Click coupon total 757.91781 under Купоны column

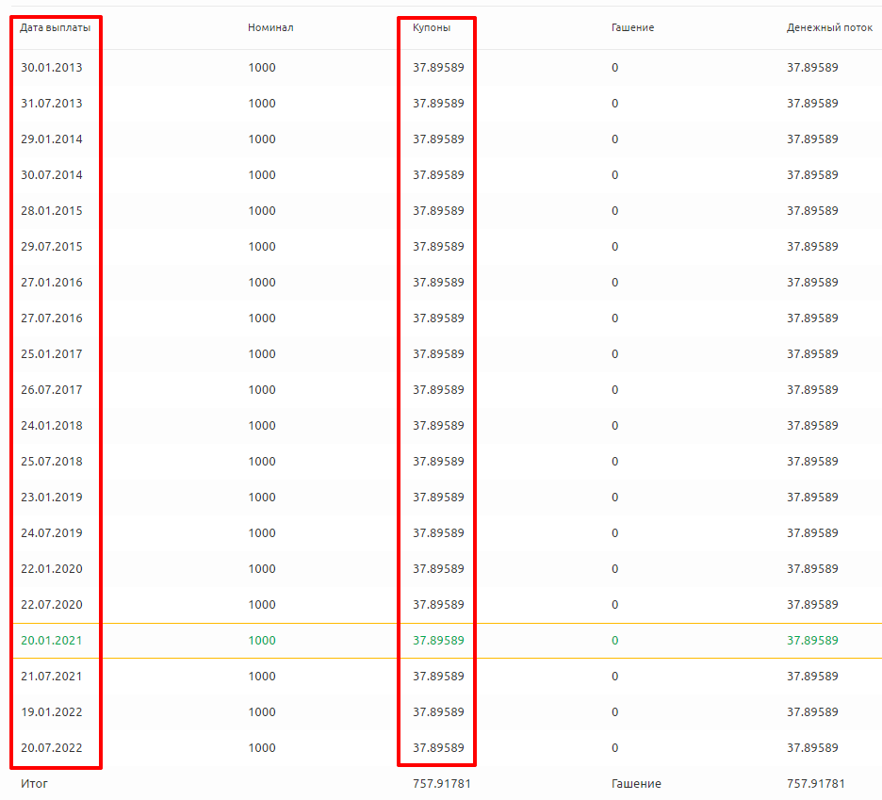click(x=440, y=784)
